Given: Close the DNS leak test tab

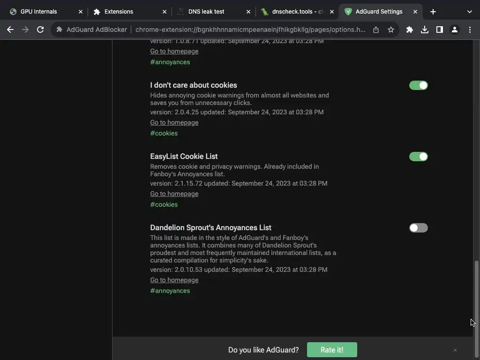Looking at the screenshot, I should [x=248, y=12].
